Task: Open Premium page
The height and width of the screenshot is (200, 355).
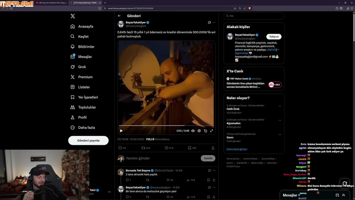Action: [82, 77]
